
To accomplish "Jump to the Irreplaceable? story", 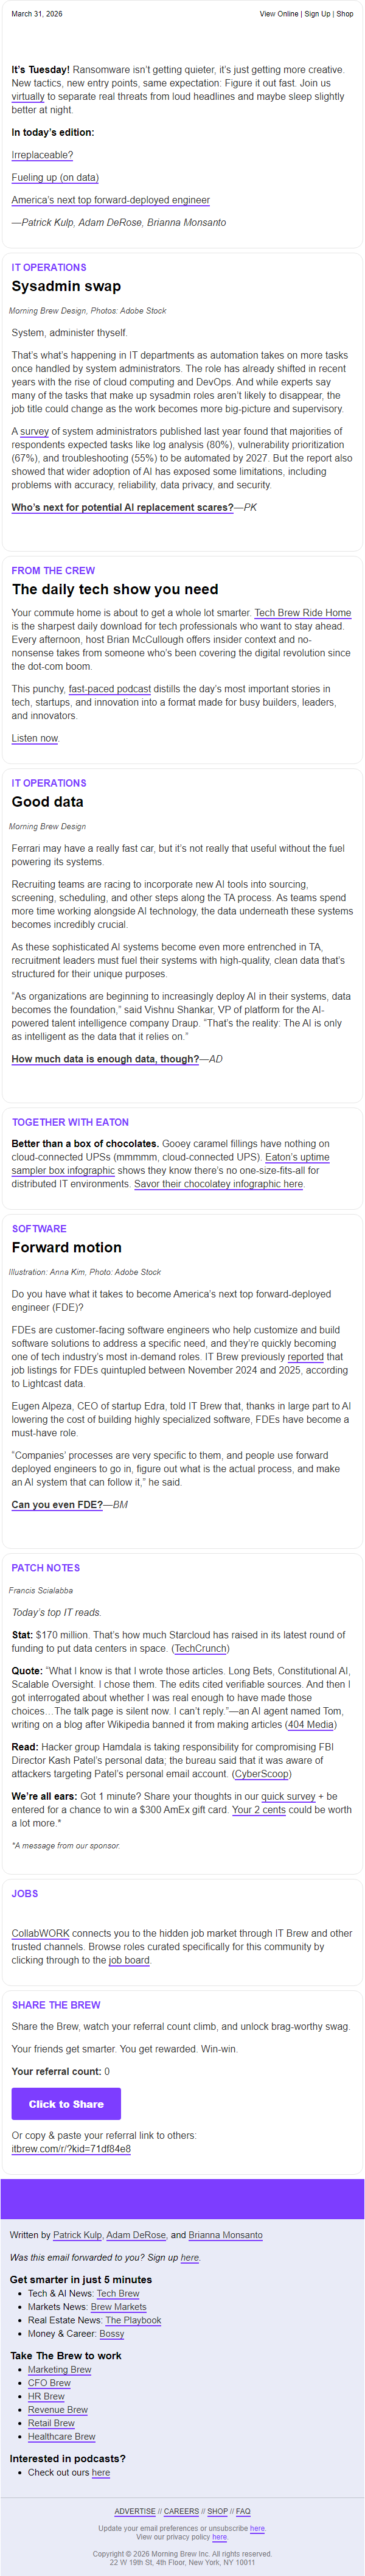I will pos(42,155).
